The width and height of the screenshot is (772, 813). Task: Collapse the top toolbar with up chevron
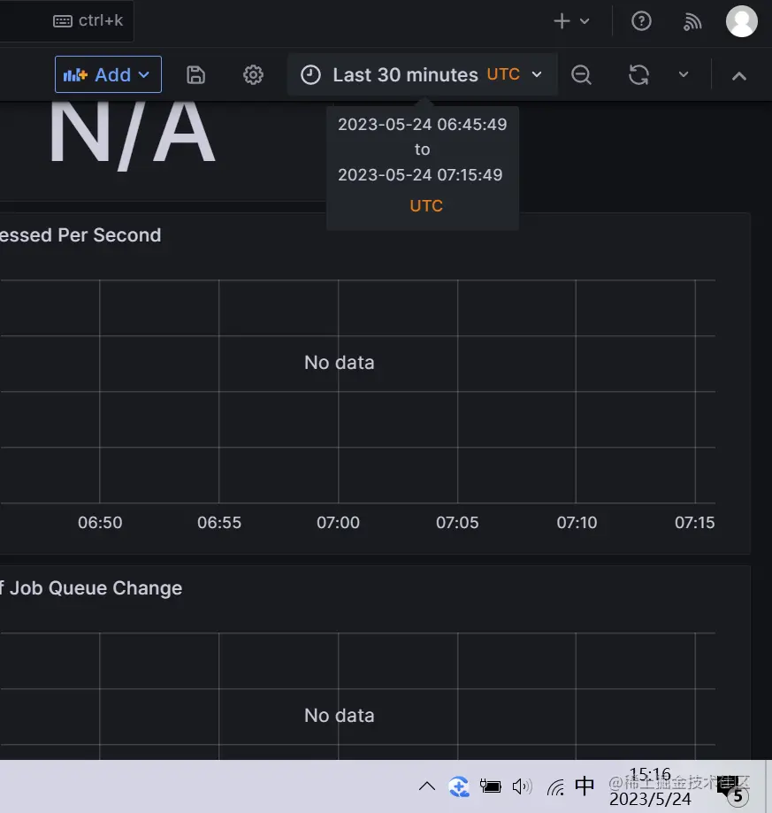[x=739, y=76]
